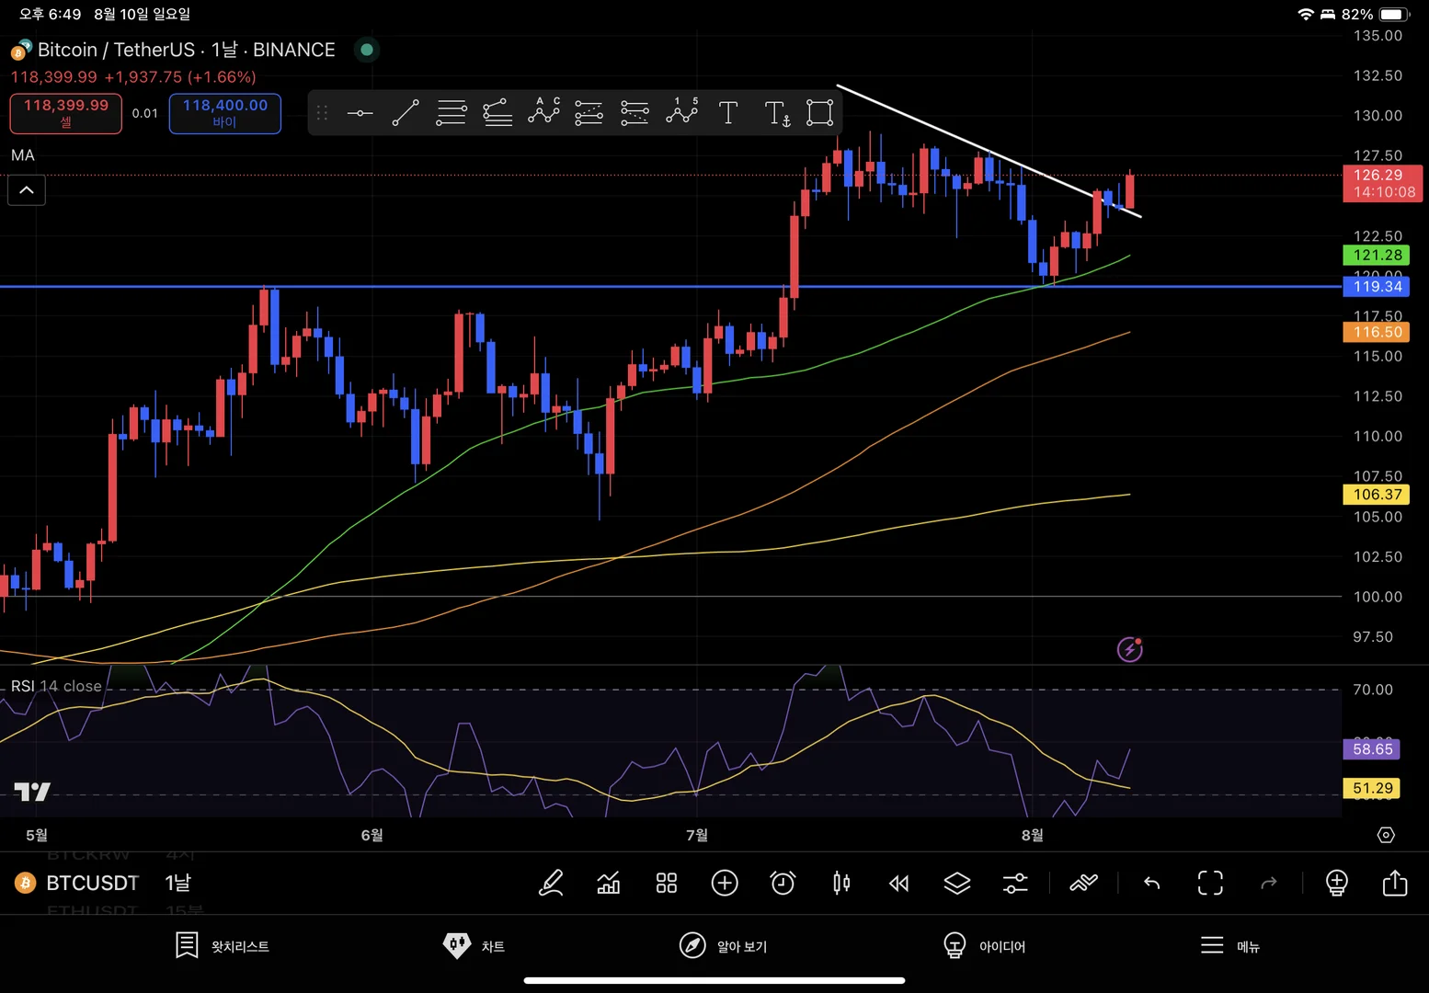Switch to the 아이디어 tab
Screen dimensions: 1429x993
984,946
